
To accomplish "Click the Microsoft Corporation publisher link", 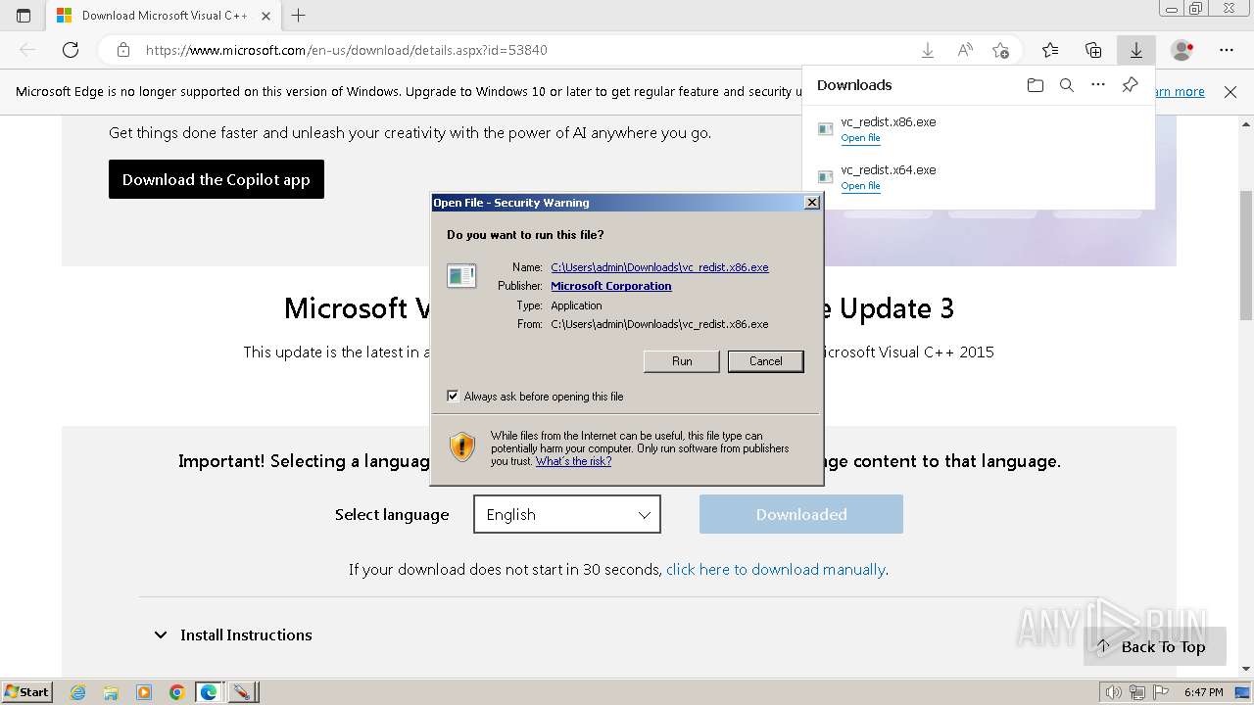I will pyautogui.click(x=611, y=286).
